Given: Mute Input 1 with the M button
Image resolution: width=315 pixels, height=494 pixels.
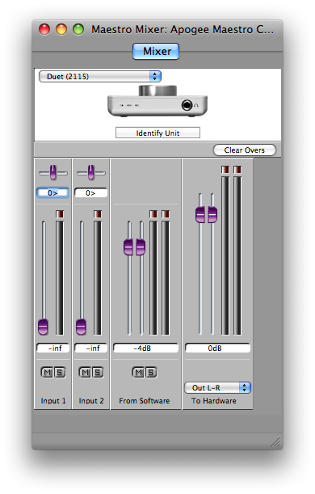Looking at the screenshot, I should point(47,373).
